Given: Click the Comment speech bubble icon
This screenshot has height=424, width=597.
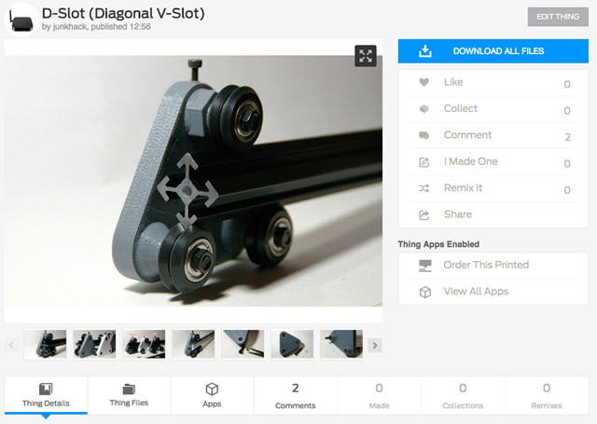Looking at the screenshot, I should coord(423,135).
